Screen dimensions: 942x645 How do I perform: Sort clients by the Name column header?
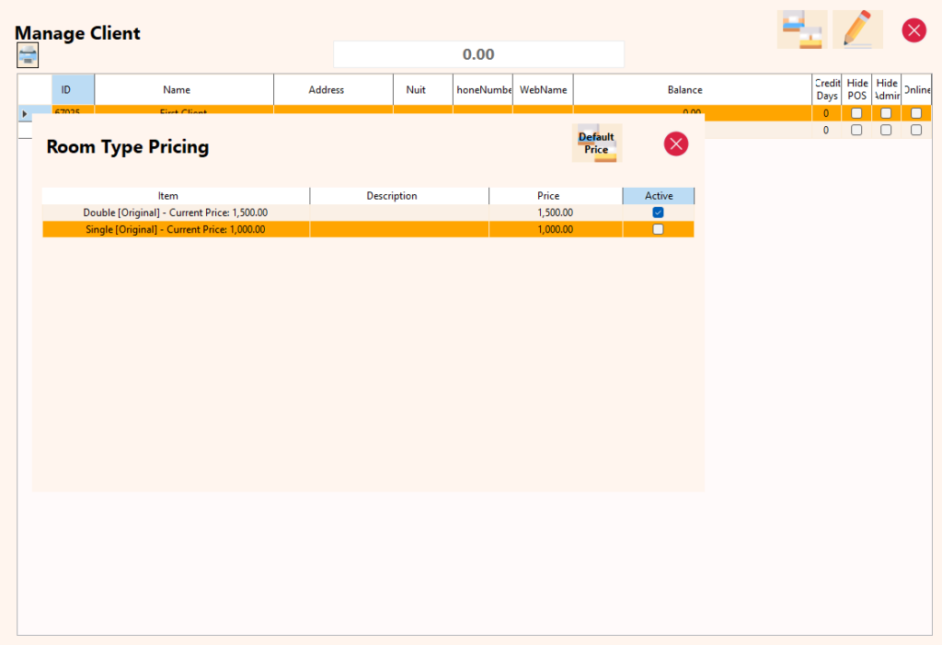click(177, 90)
